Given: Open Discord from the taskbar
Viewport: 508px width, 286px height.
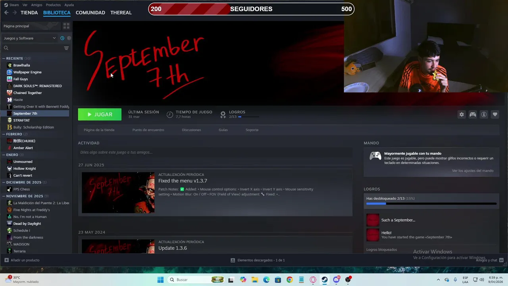Looking at the screenshot, I should click(336, 280).
